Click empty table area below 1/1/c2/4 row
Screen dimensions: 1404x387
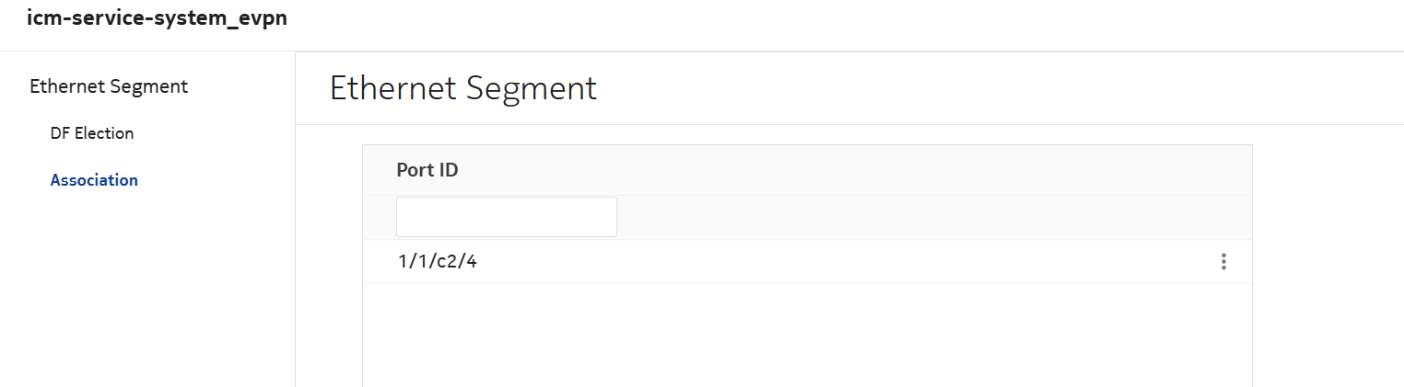point(807,335)
